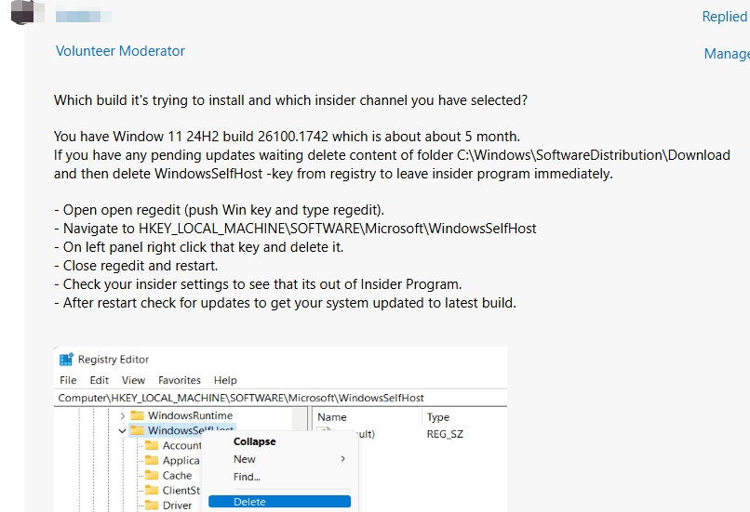
Task: Open the Edit menu in Registry Editor
Action: [x=99, y=380]
